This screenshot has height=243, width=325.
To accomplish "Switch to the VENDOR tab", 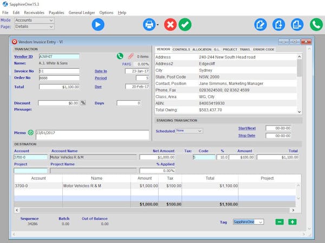I will 164,49.
